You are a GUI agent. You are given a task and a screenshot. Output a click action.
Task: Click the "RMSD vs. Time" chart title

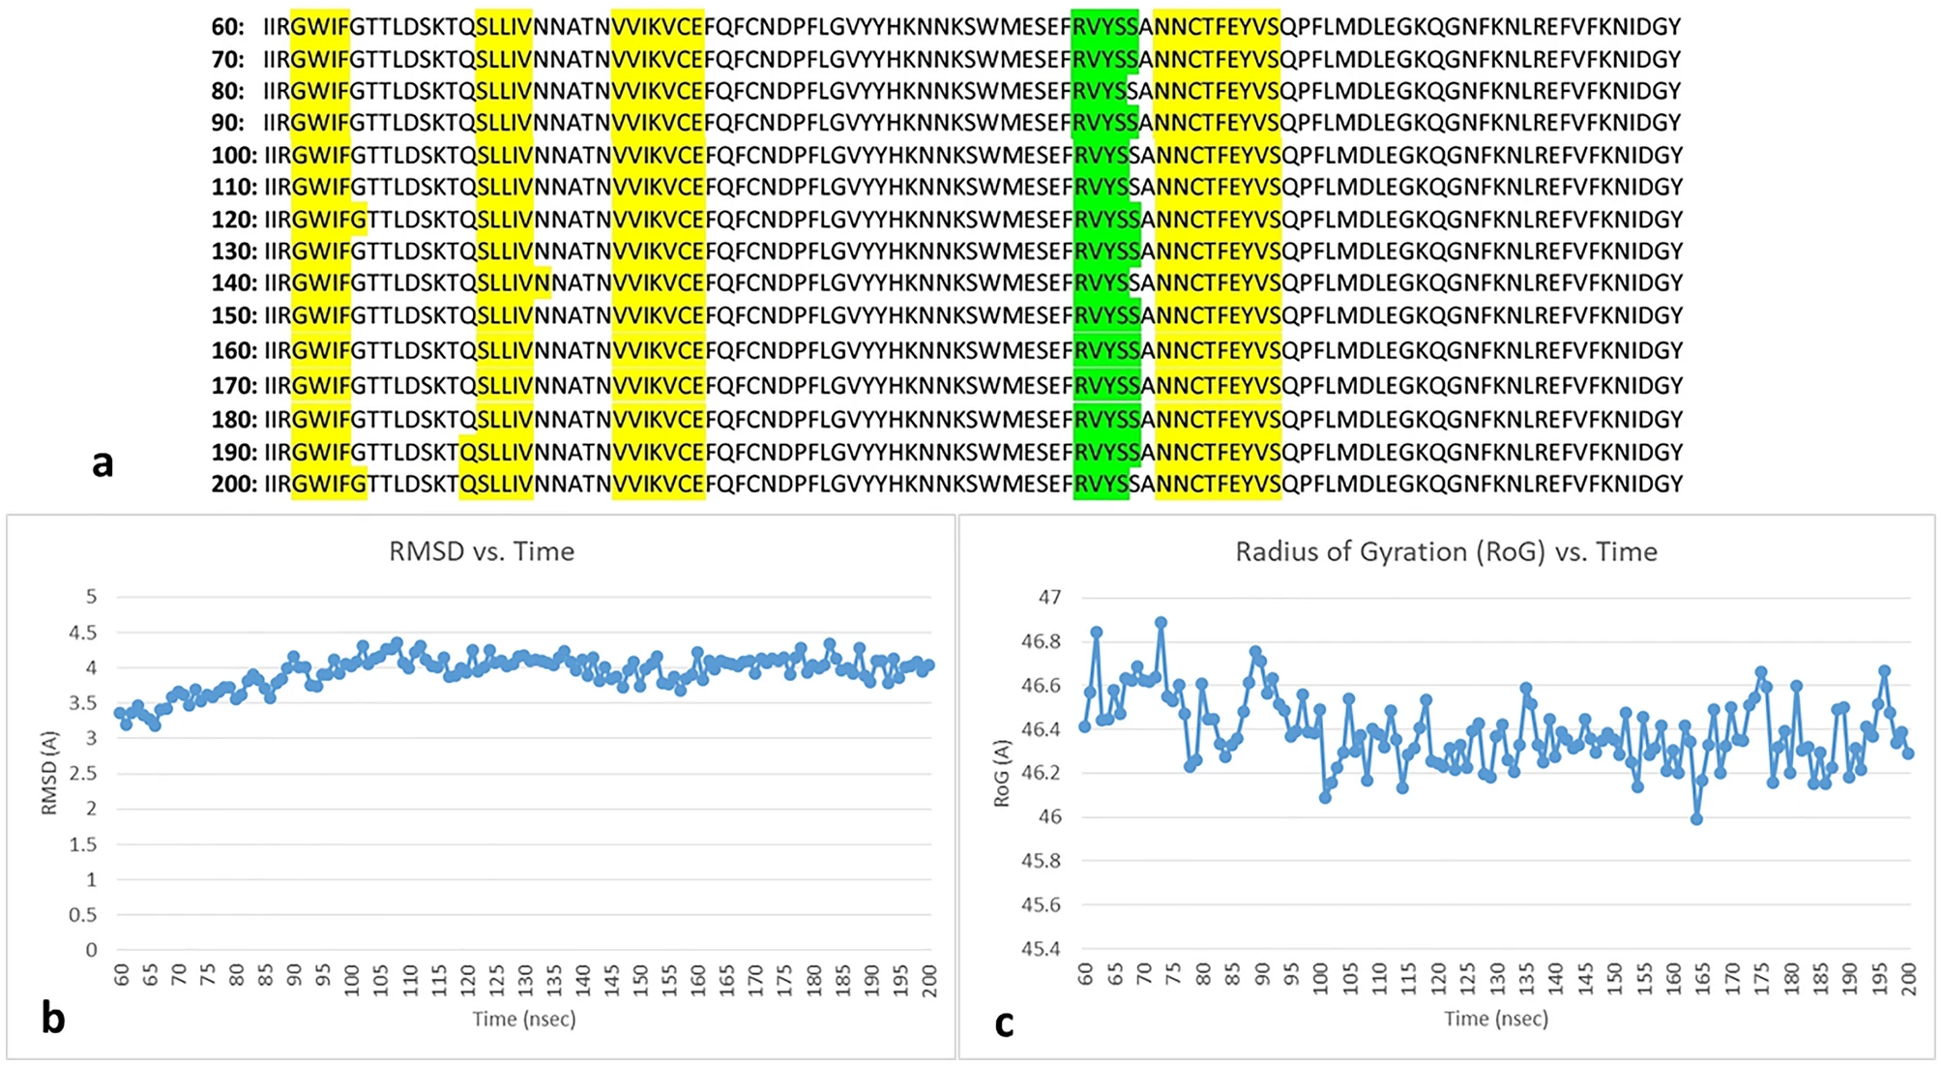pyautogui.click(x=482, y=551)
